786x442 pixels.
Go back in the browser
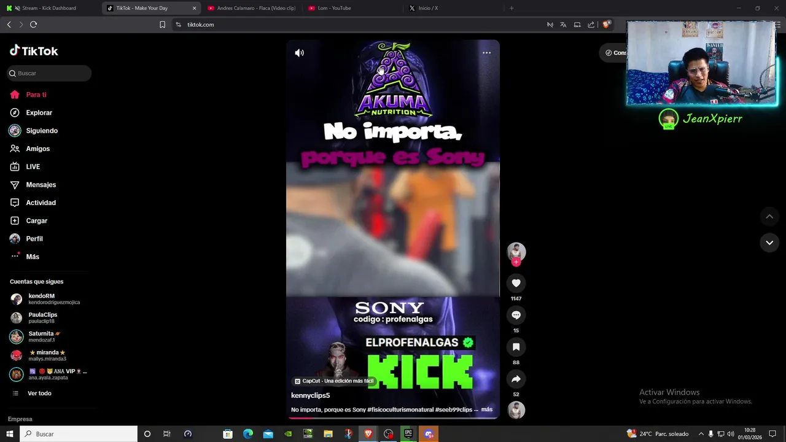click(x=9, y=25)
